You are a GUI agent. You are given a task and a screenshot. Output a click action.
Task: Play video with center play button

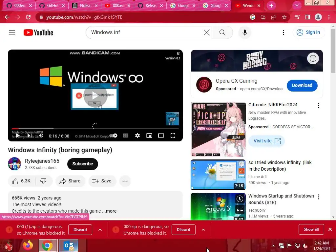[x=95, y=95]
